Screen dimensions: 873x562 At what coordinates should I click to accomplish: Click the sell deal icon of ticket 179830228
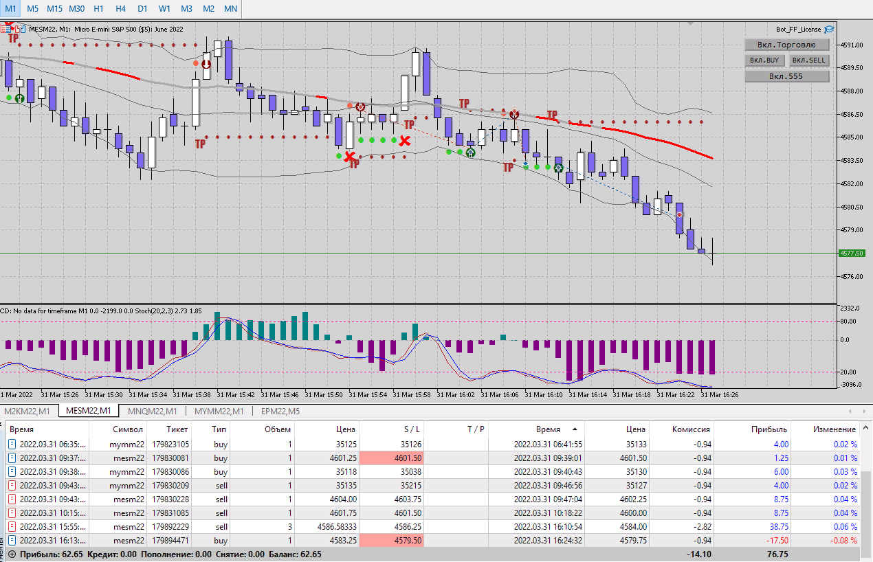coord(12,499)
